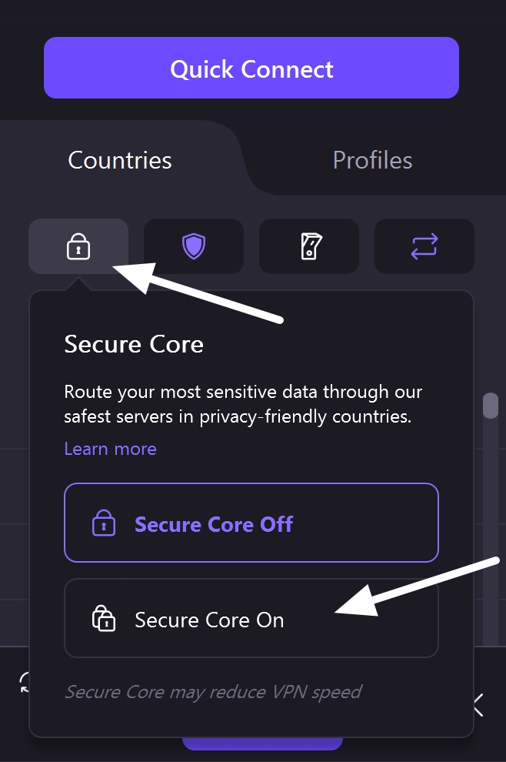Choose the Secure Core On option
The width and height of the screenshot is (506, 762).
[x=251, y=618]
